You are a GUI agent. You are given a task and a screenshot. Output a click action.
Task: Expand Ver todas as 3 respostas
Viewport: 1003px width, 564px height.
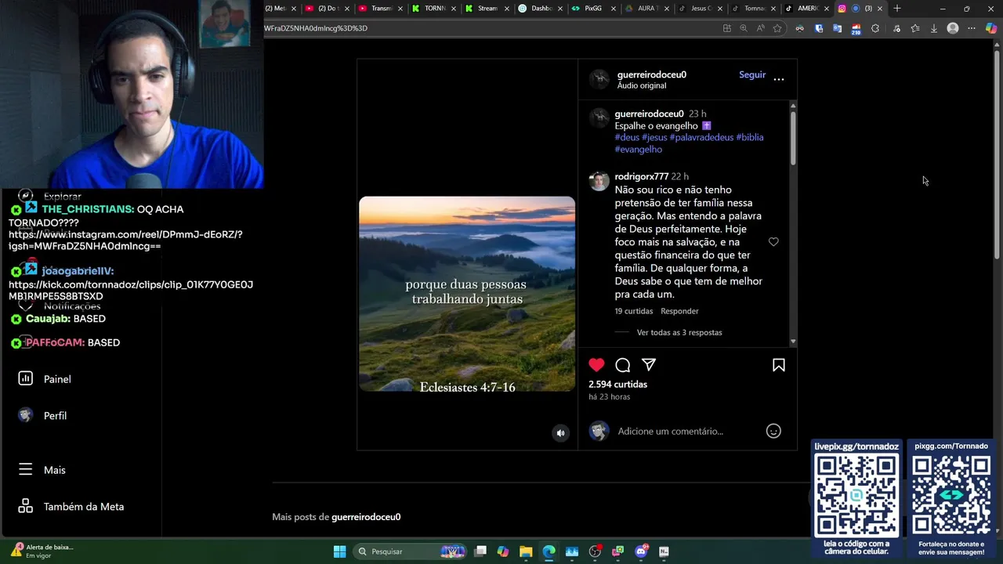(679, 332)
